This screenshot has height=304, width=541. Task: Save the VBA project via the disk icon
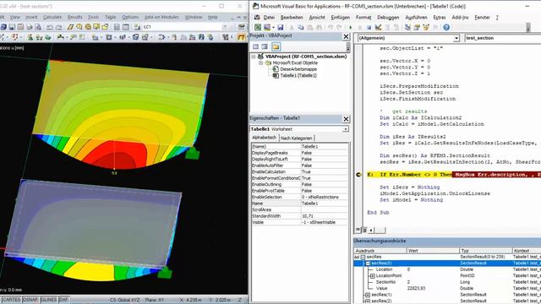click(x=281, y=27)
